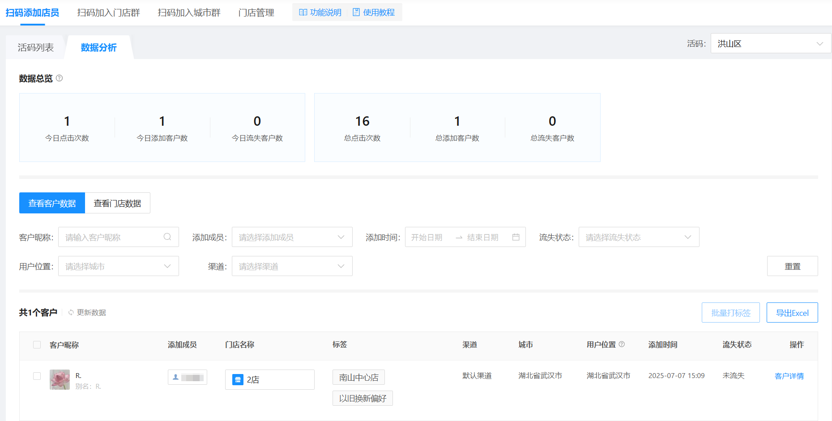Switch to 查看门店数据 view

click(117, 203)
